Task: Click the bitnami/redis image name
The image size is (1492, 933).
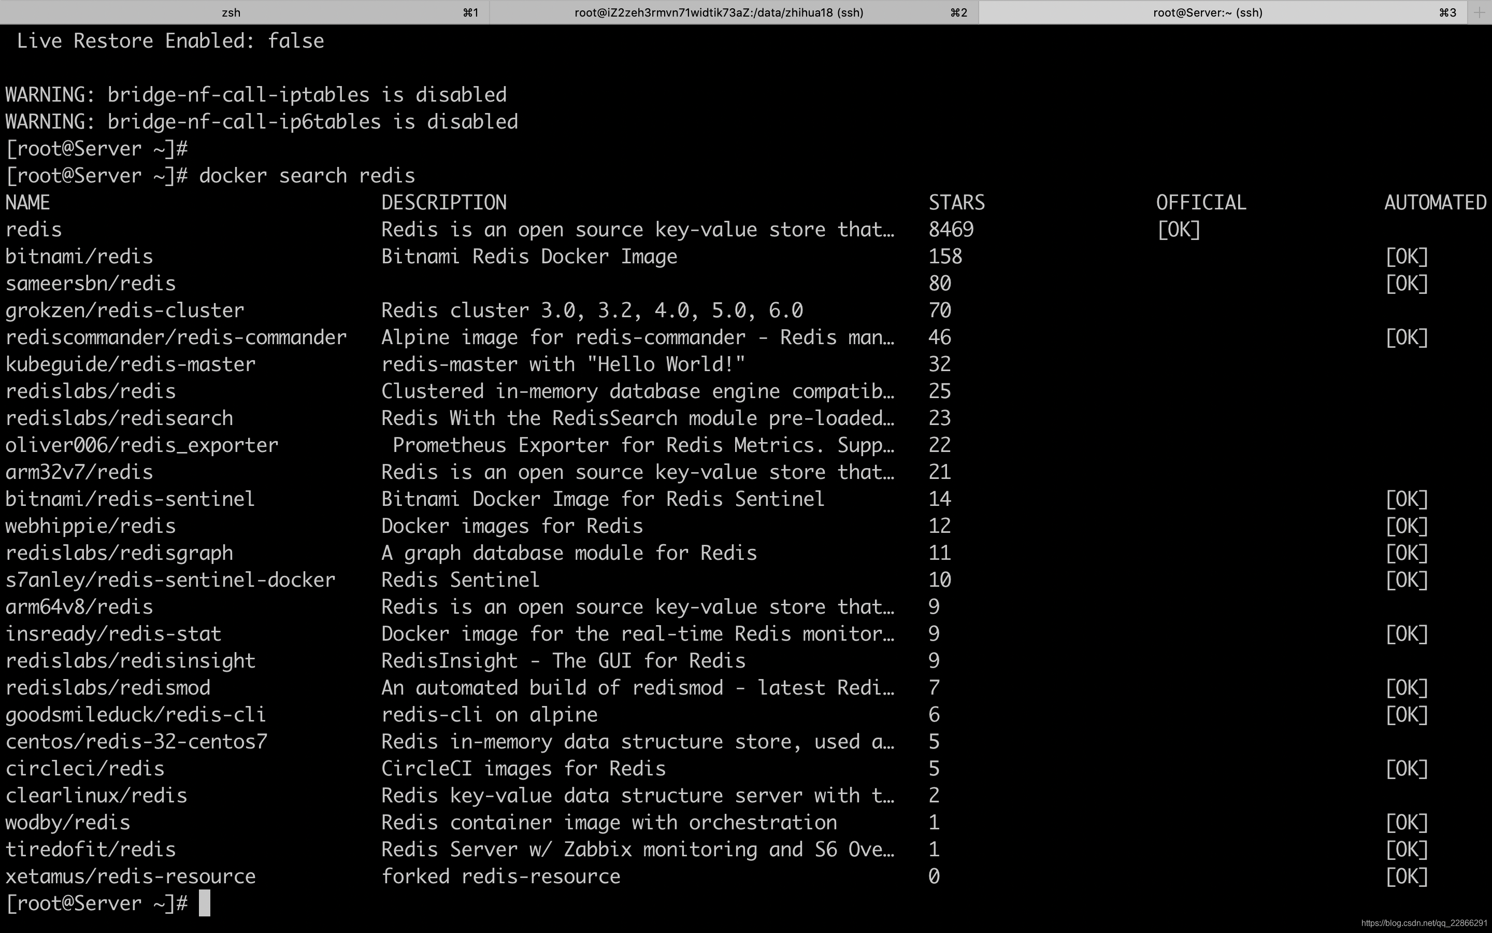Action: (79, 257)
